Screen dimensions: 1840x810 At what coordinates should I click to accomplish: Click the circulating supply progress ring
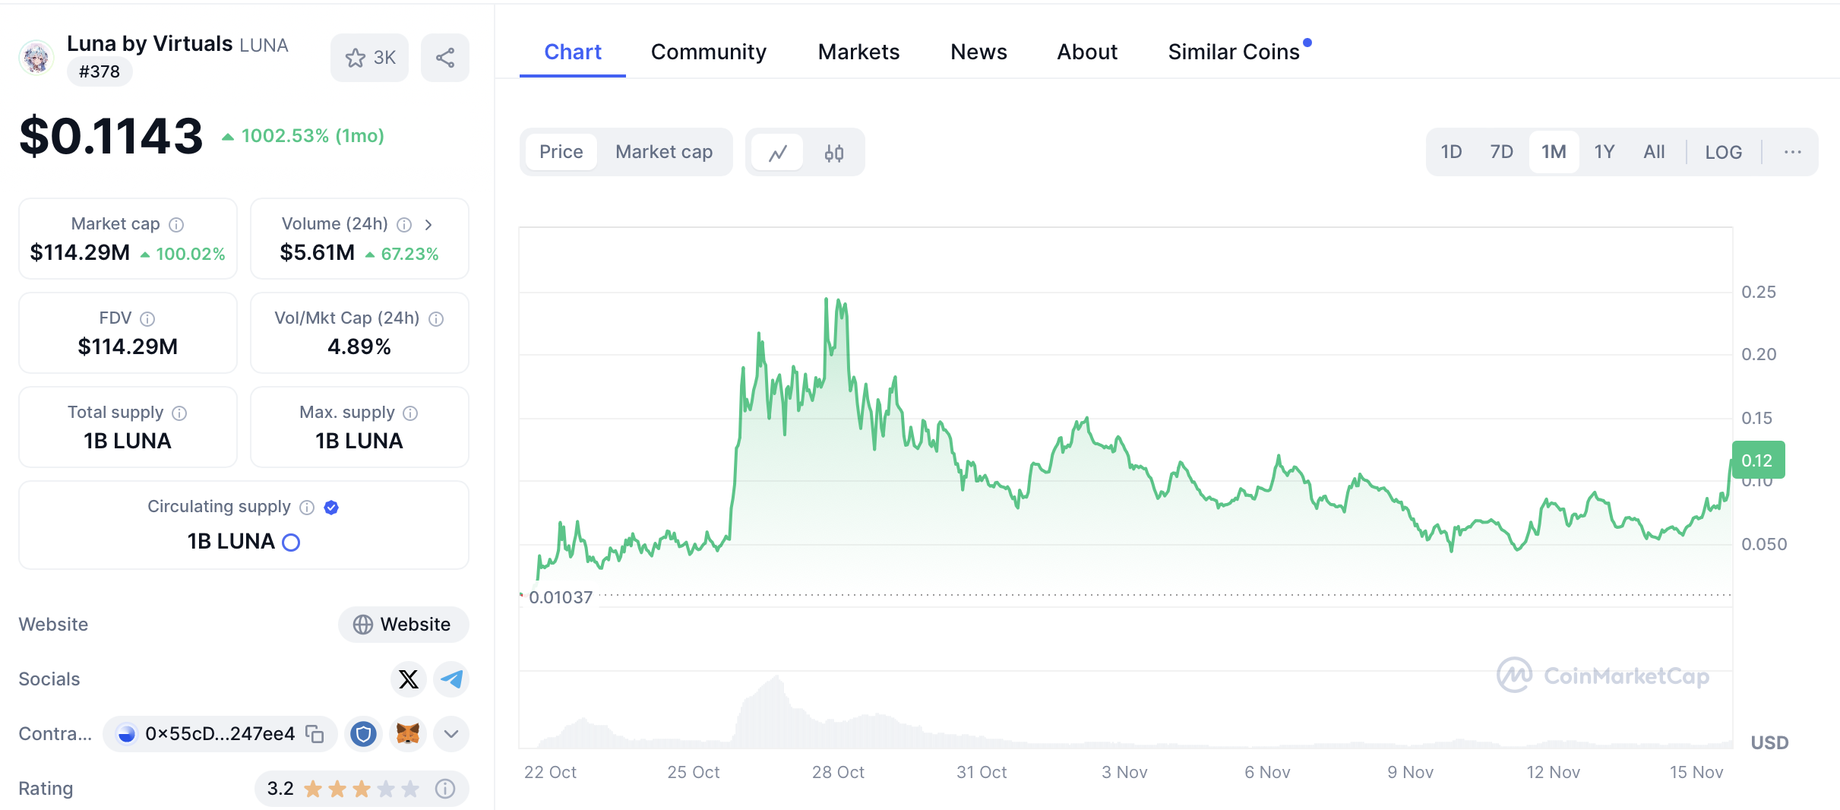(x=291, y=542)
